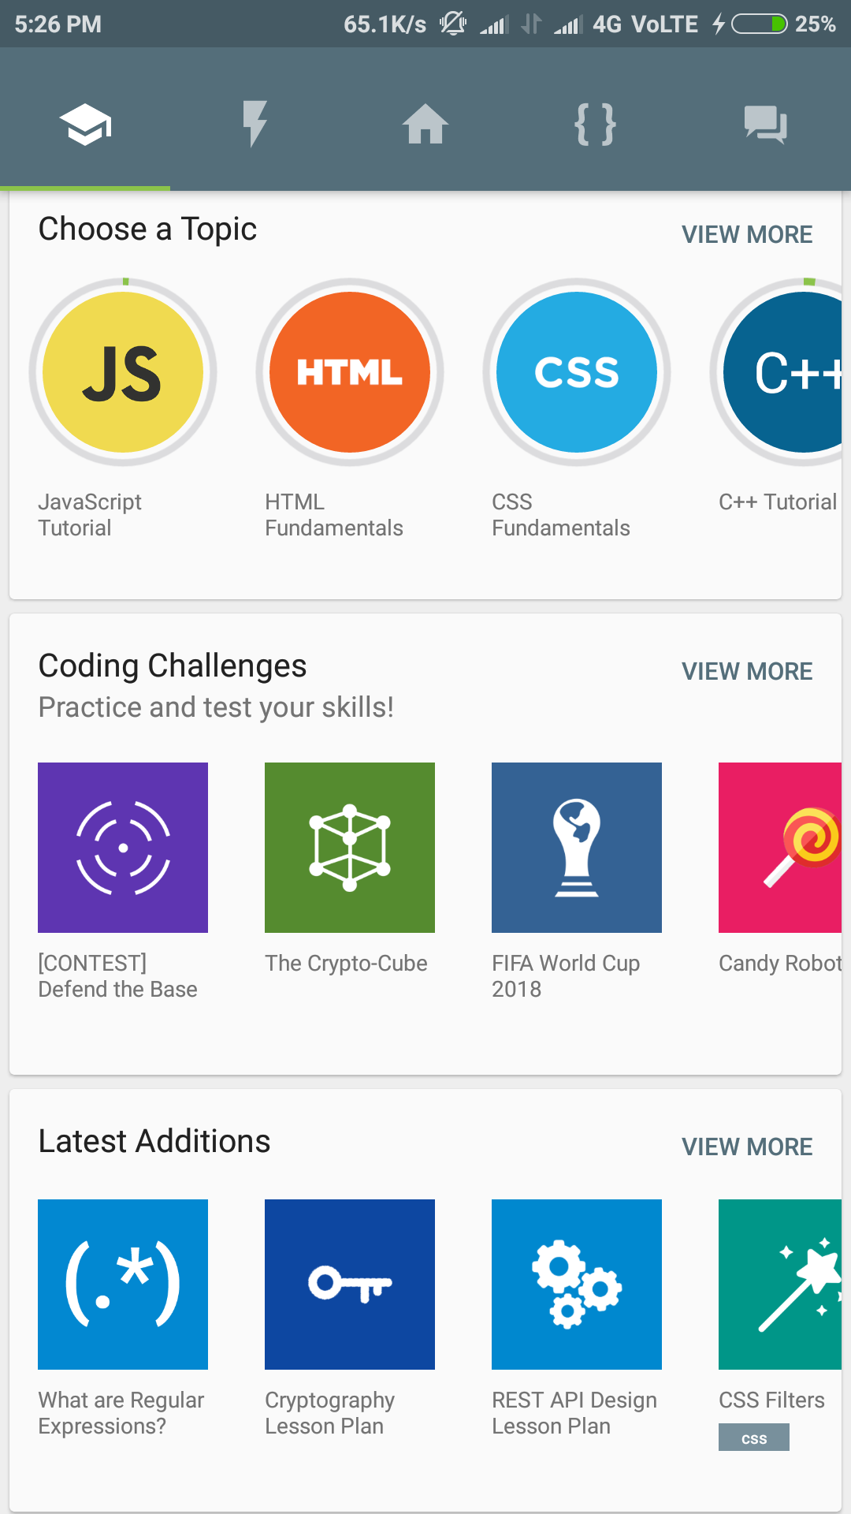Open the REST API Design gears thumbnail
This screenshot has width=851, height=1514.
pos(577,1285)
